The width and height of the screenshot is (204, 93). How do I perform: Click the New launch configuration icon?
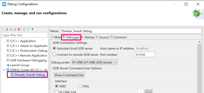[x=3, y=29]
